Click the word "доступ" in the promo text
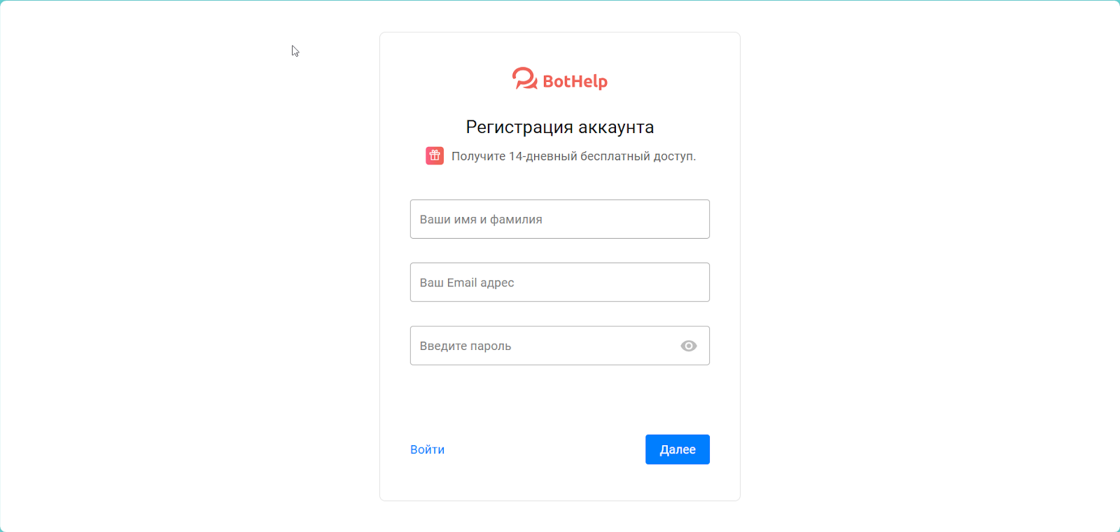 tap(673, 156)
